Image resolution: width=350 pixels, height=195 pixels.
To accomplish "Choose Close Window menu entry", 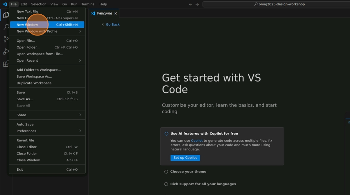I will [47, 160].
